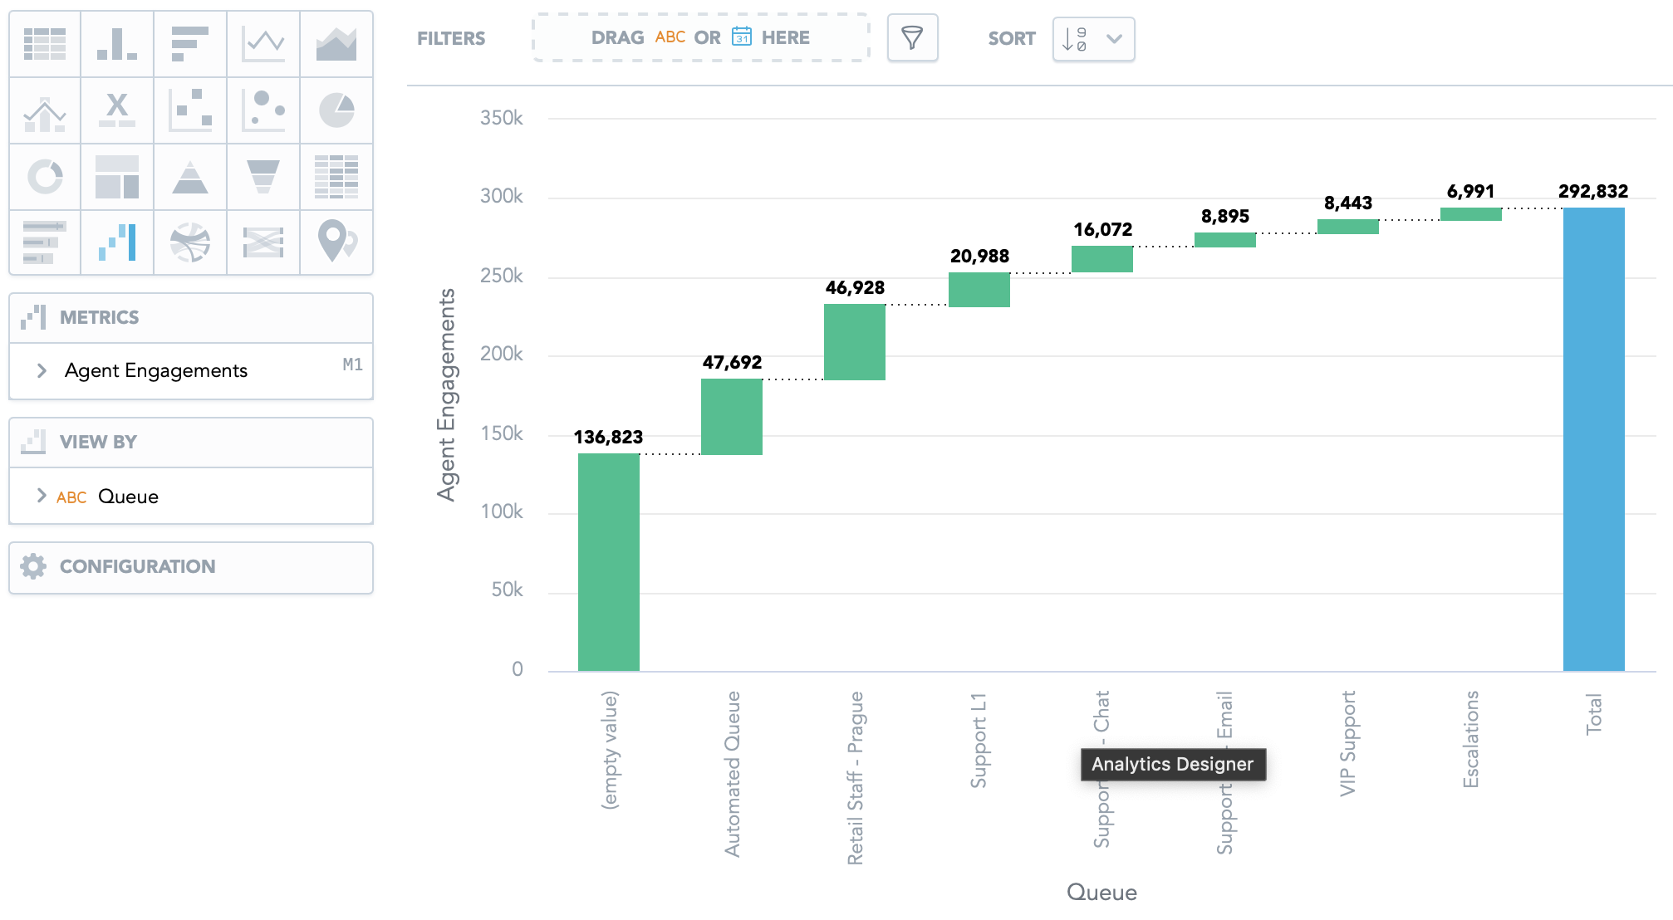Open the filter funnel button
The image size is (1673, 920).
pyautogui.click(x=912, y=38)
